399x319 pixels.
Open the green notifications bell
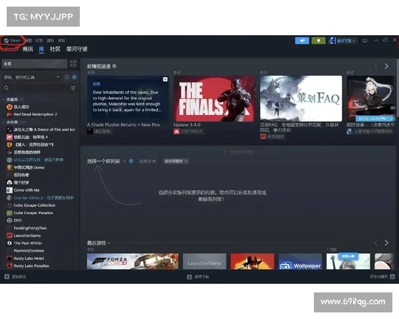[319, 41]
